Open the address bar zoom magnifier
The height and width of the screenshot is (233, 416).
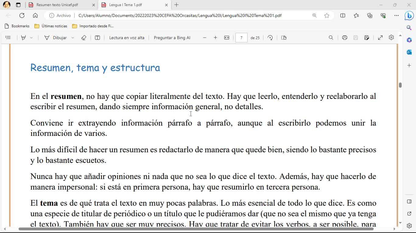[315, 15]
